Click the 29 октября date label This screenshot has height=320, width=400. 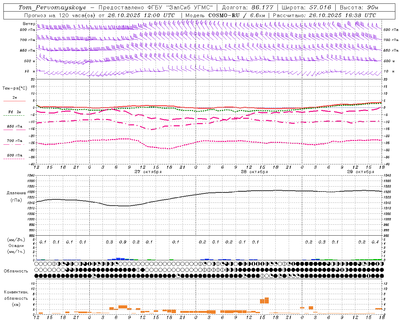pos(361,172)
